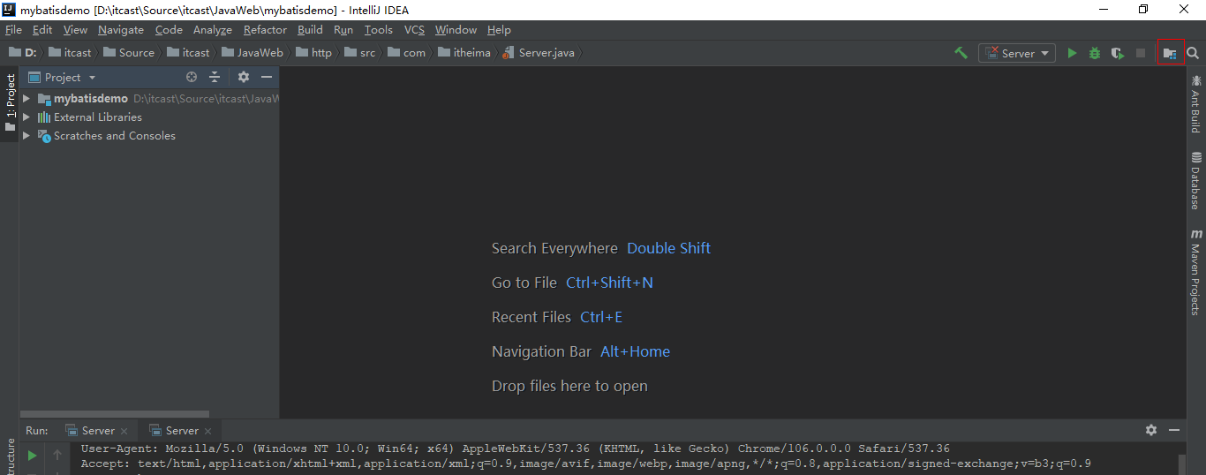This screenshot has height=475, width=1206.
Task: Click the green Build Project hammer icon
Action: (x=961, y=53)
